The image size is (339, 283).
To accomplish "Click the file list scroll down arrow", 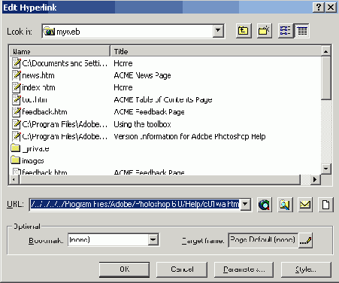I will click(325, 169).
